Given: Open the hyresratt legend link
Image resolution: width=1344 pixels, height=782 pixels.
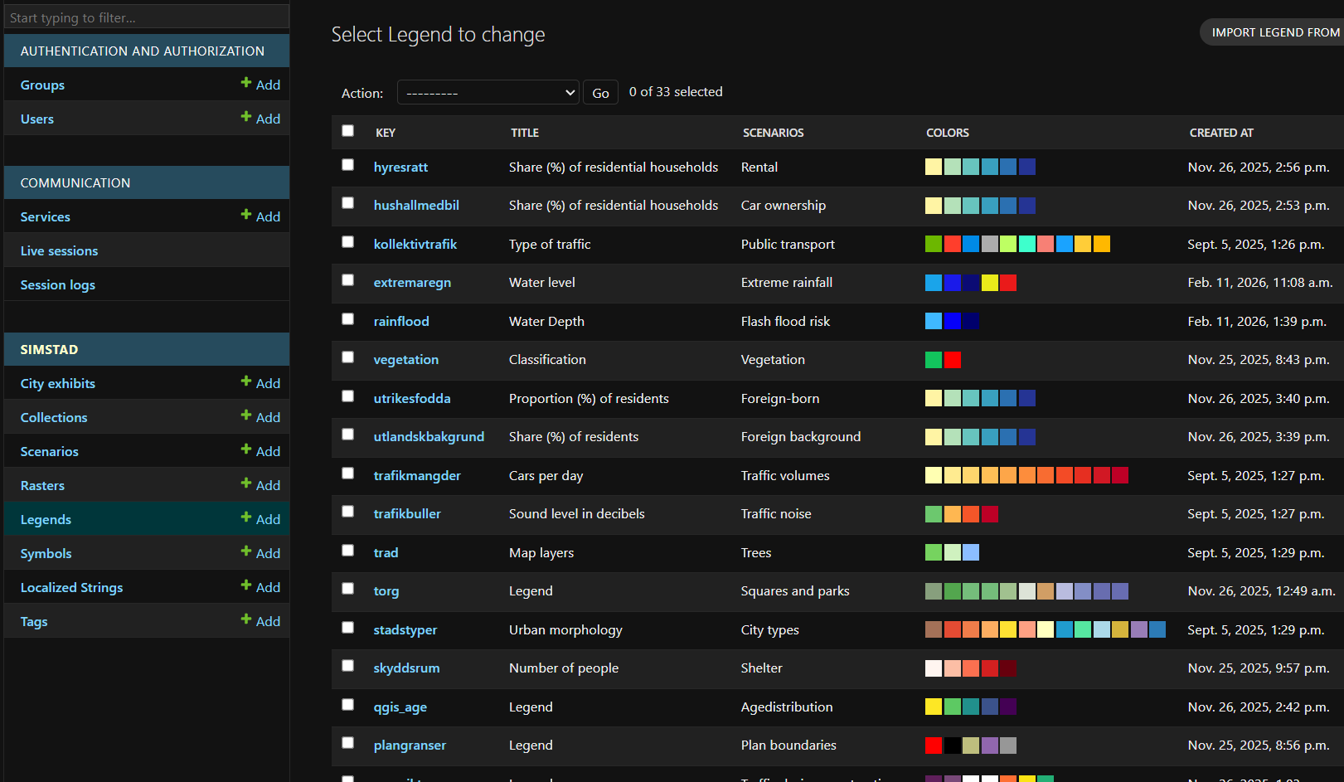Looking at the screenshot, I should [x=400, y=167].
